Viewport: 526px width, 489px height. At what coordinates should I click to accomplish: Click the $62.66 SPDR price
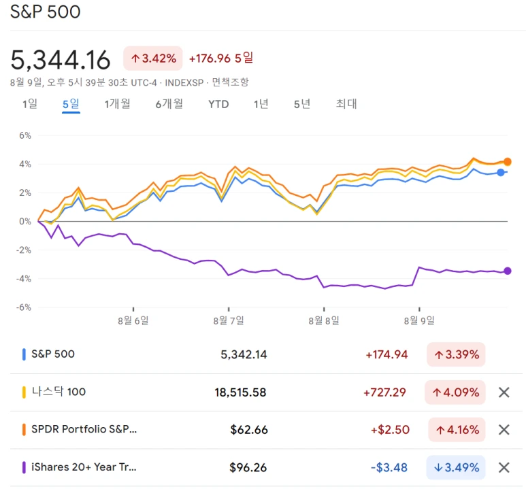point(249,430)
